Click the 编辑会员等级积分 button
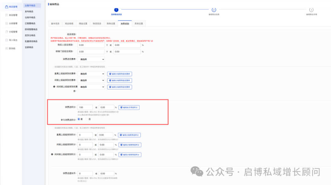This screenshot has width=331, height=185. (x=129, y=107)
